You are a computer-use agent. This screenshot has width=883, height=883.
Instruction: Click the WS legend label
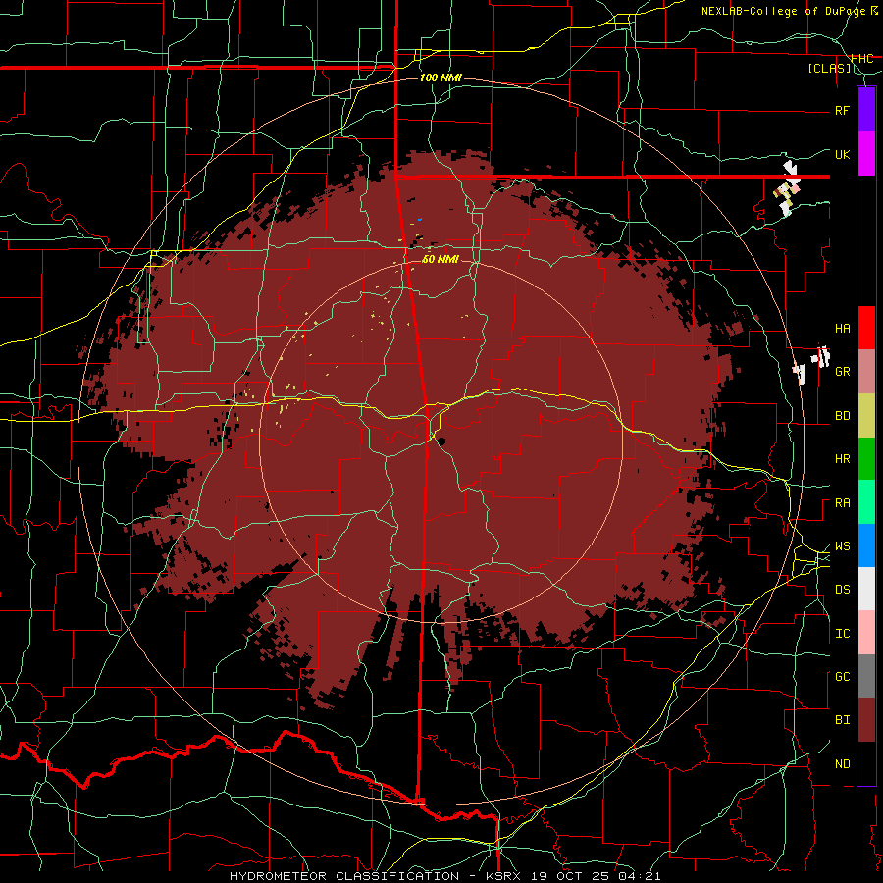click(842, 546)
